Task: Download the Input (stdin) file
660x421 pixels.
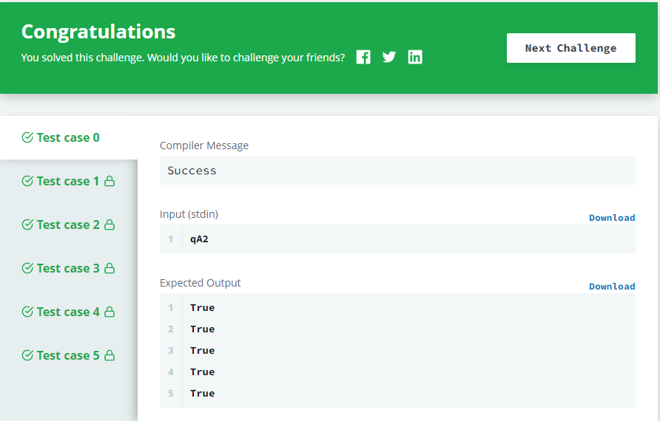Action: [x=612, y=218]
